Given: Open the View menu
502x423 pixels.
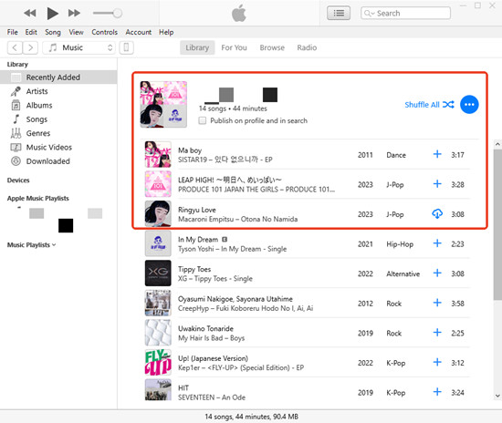Looking at the screenshot, I should (76, 32).
